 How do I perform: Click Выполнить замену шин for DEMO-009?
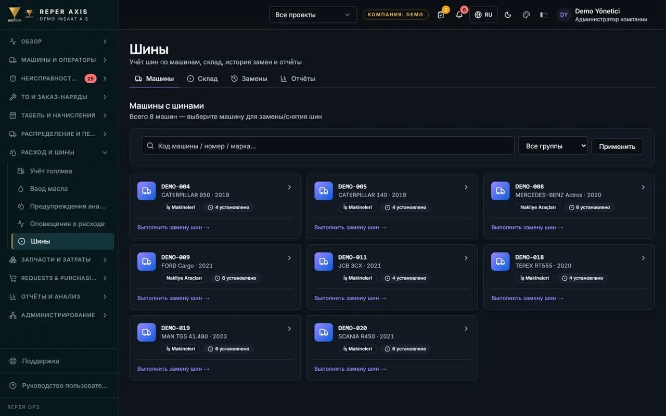point(173,298)
